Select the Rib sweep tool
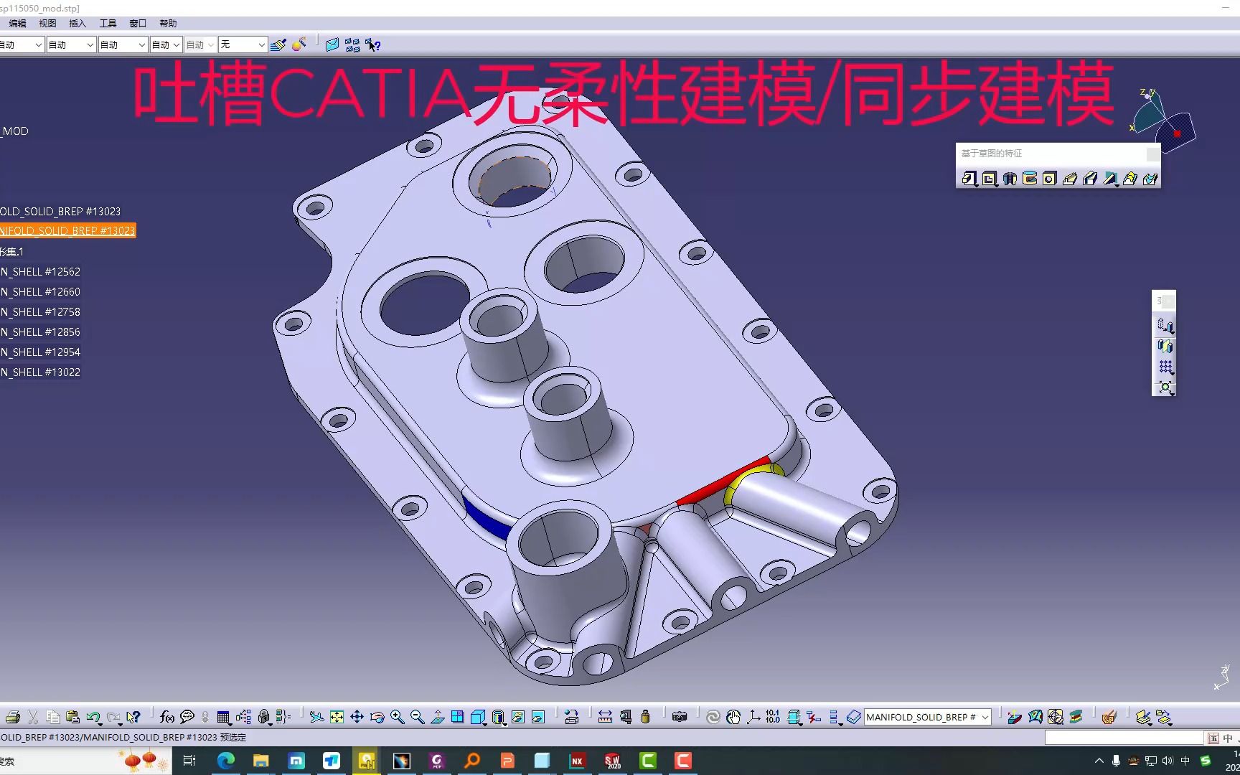This screenshot has height=775, width=1240. coord(1070,179)
